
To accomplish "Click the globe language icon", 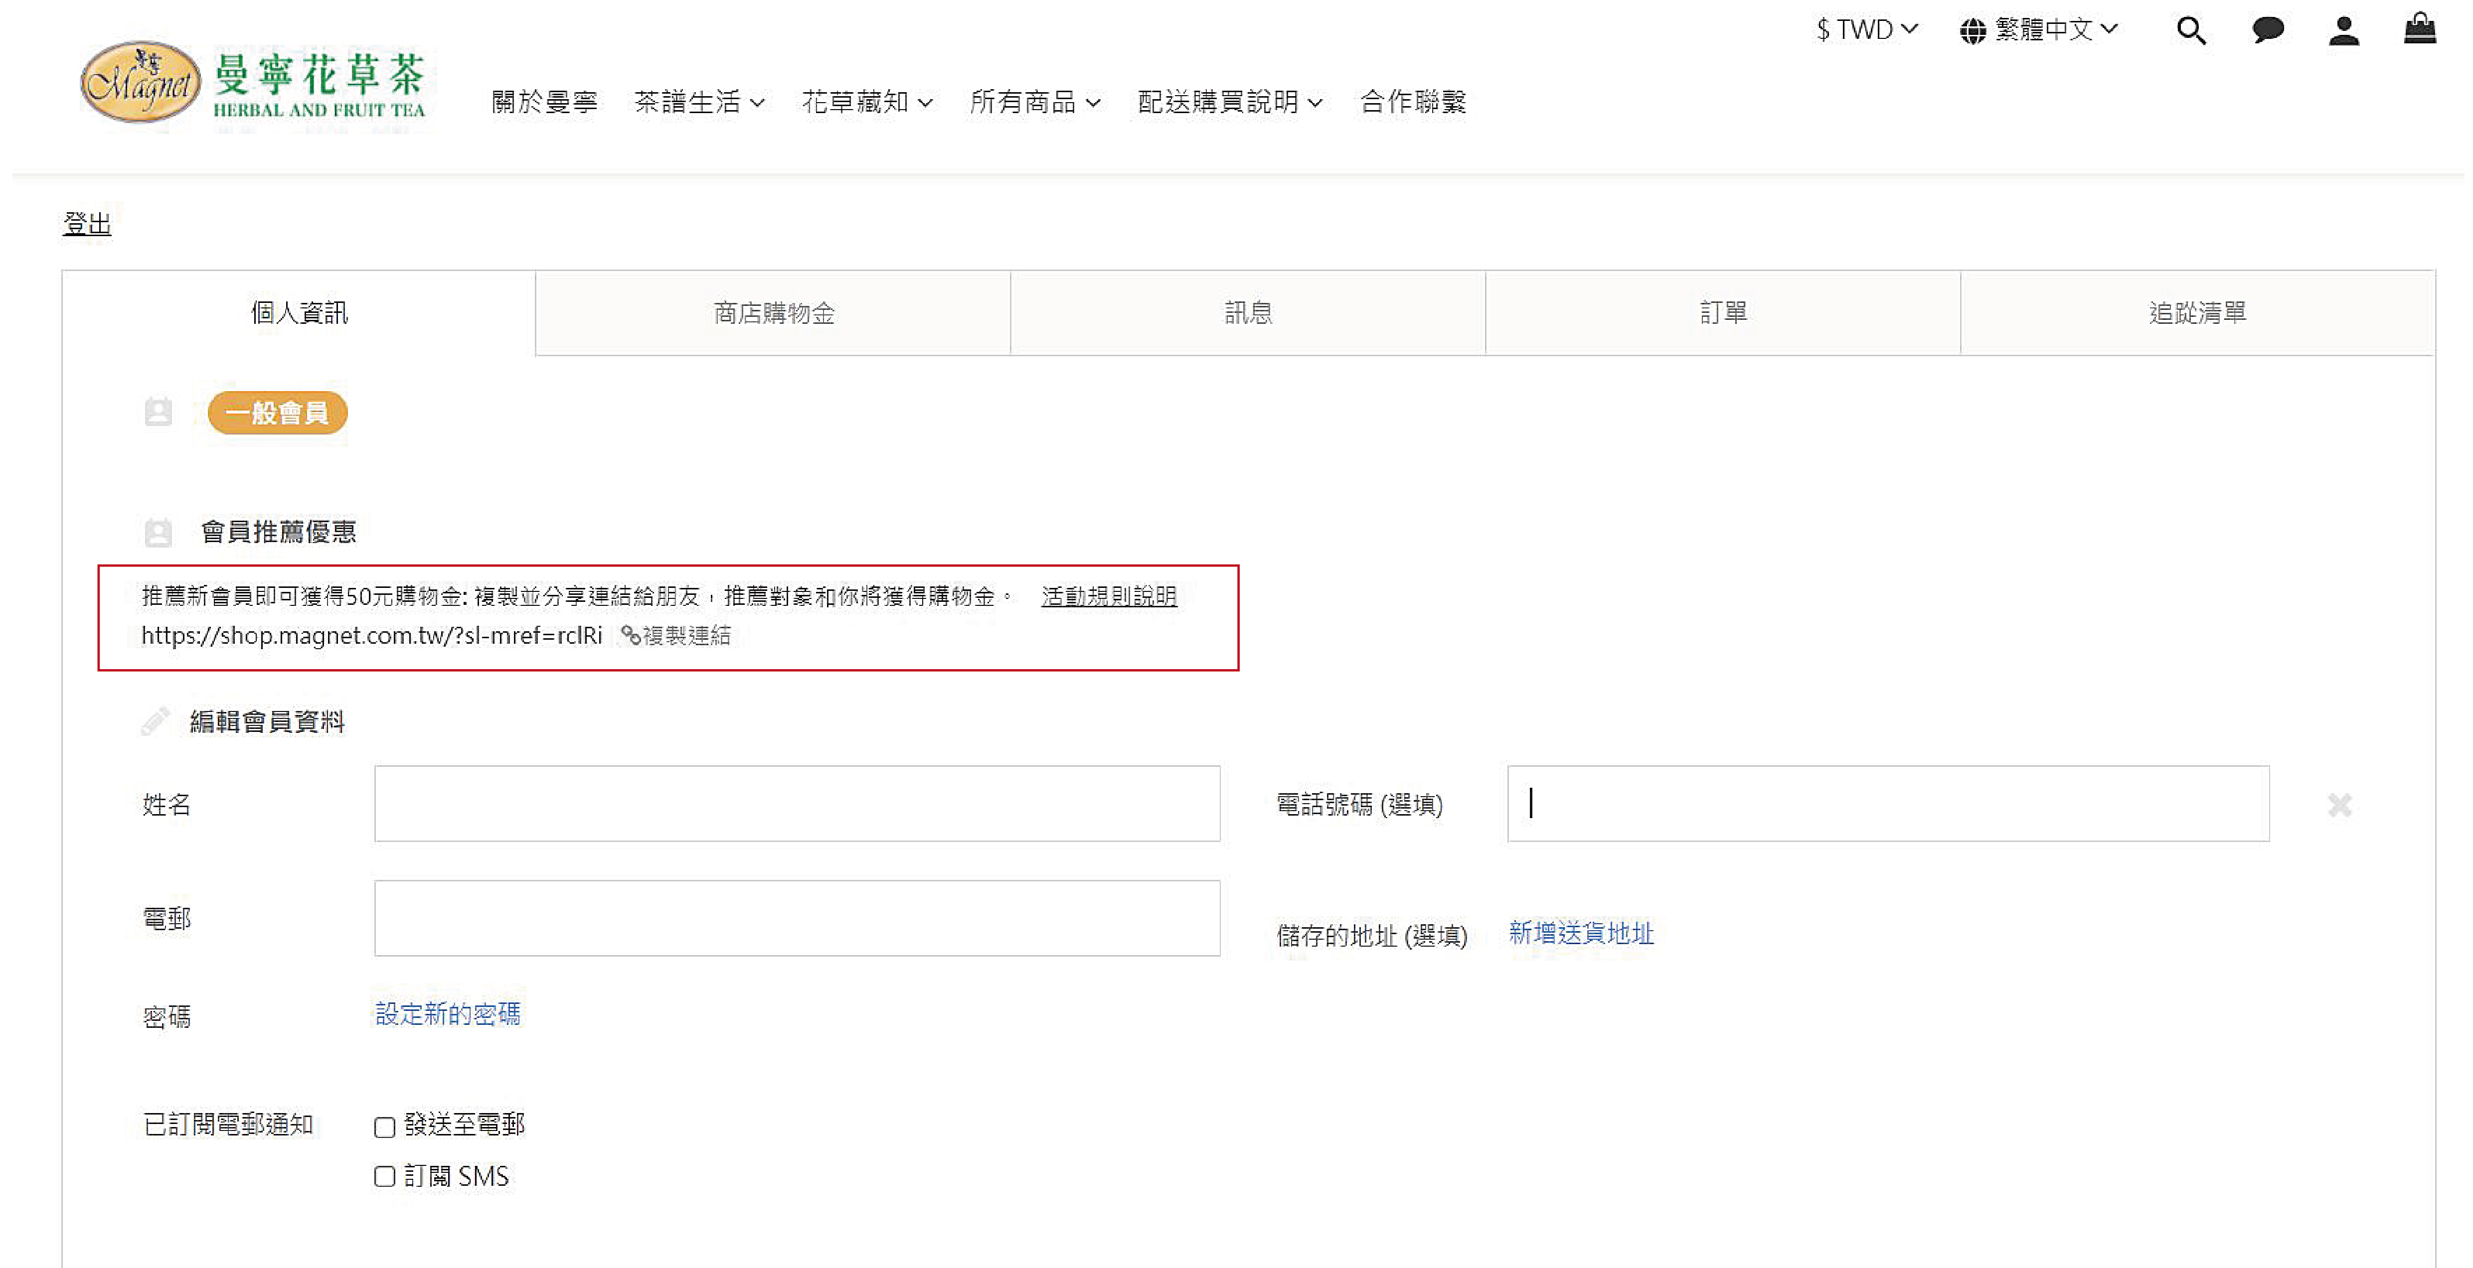I will (x=1972, y=32).
